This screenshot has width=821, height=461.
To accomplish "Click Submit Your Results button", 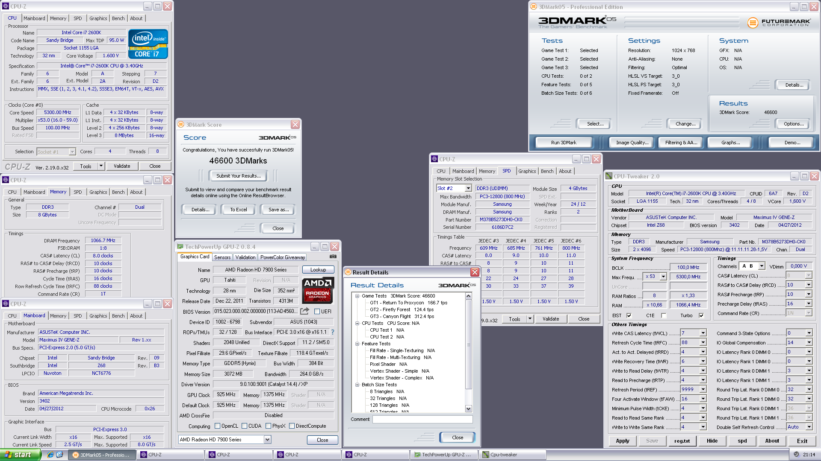I will tap(238, 176).
